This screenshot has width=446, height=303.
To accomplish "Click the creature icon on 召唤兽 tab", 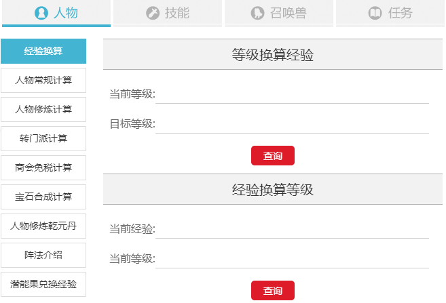I will 257,13.
